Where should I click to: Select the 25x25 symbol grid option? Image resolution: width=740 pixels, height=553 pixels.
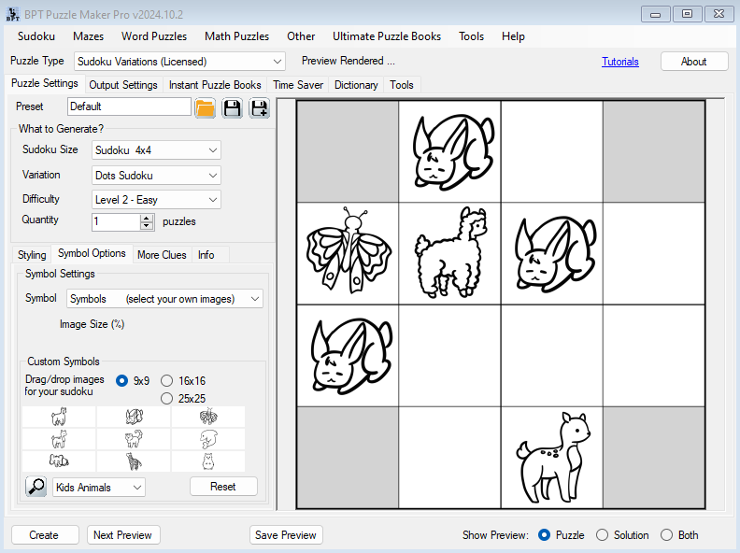(167, 399)
